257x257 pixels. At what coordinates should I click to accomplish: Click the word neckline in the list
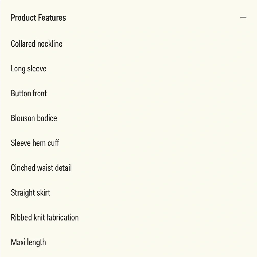[x=50, y=44]
